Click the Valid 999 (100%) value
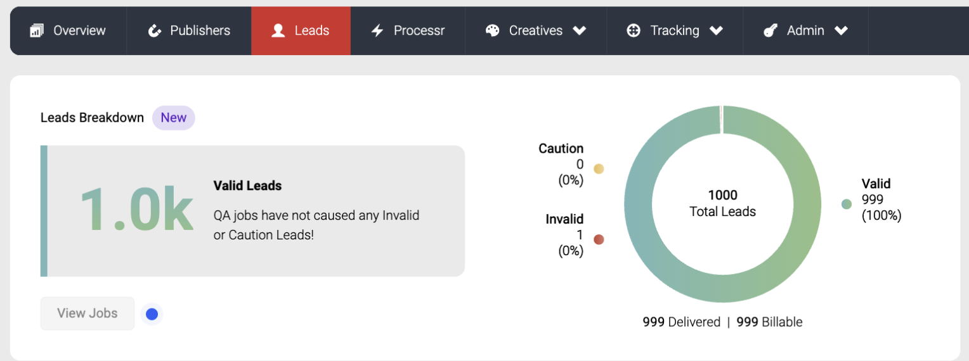Viewport: 969px width, 361px height. click(881, 208)
